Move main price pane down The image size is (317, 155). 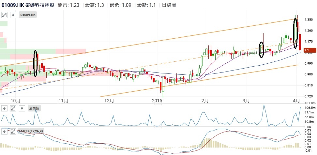tap(13, 15)
